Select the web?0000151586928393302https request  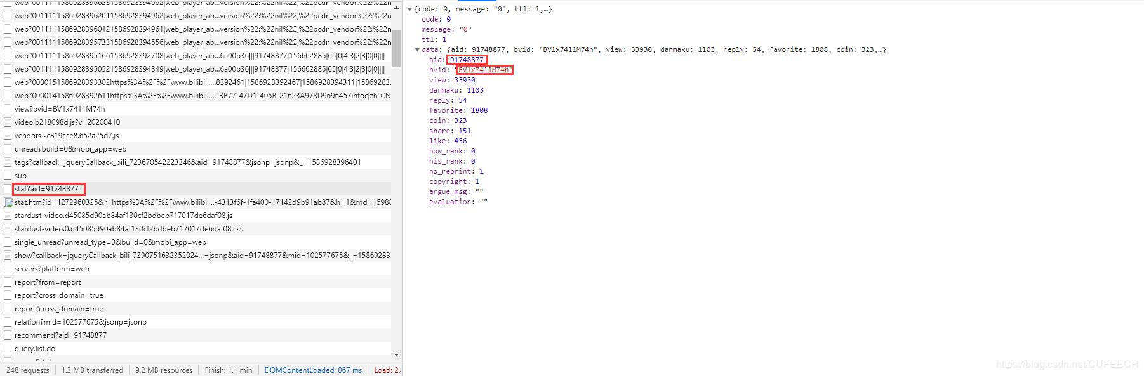(196, 82)
